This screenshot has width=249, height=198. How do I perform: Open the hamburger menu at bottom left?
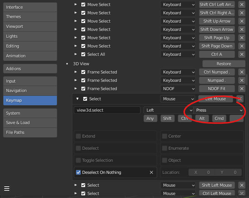tap(7, 189)
